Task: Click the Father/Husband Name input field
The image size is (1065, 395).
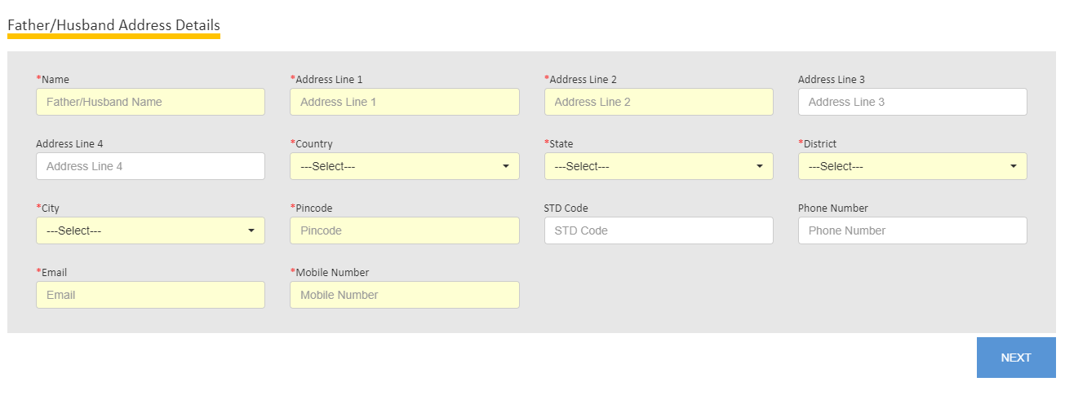Action: [x=150, y=102]
